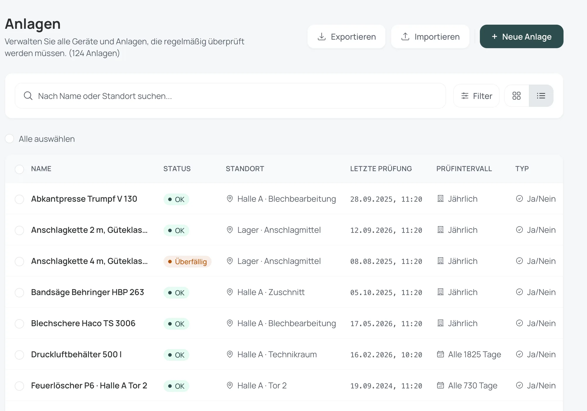Sort by the LETZTE PRÜFUNG column header
Viewport: 587px width, 411px height.
click(381, 169)
